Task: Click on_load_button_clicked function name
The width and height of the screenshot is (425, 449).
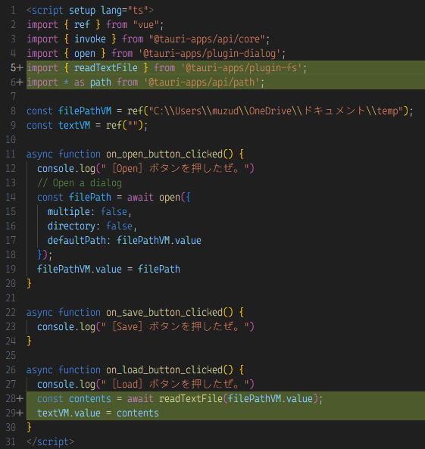Action: click(x=164, y=370)
